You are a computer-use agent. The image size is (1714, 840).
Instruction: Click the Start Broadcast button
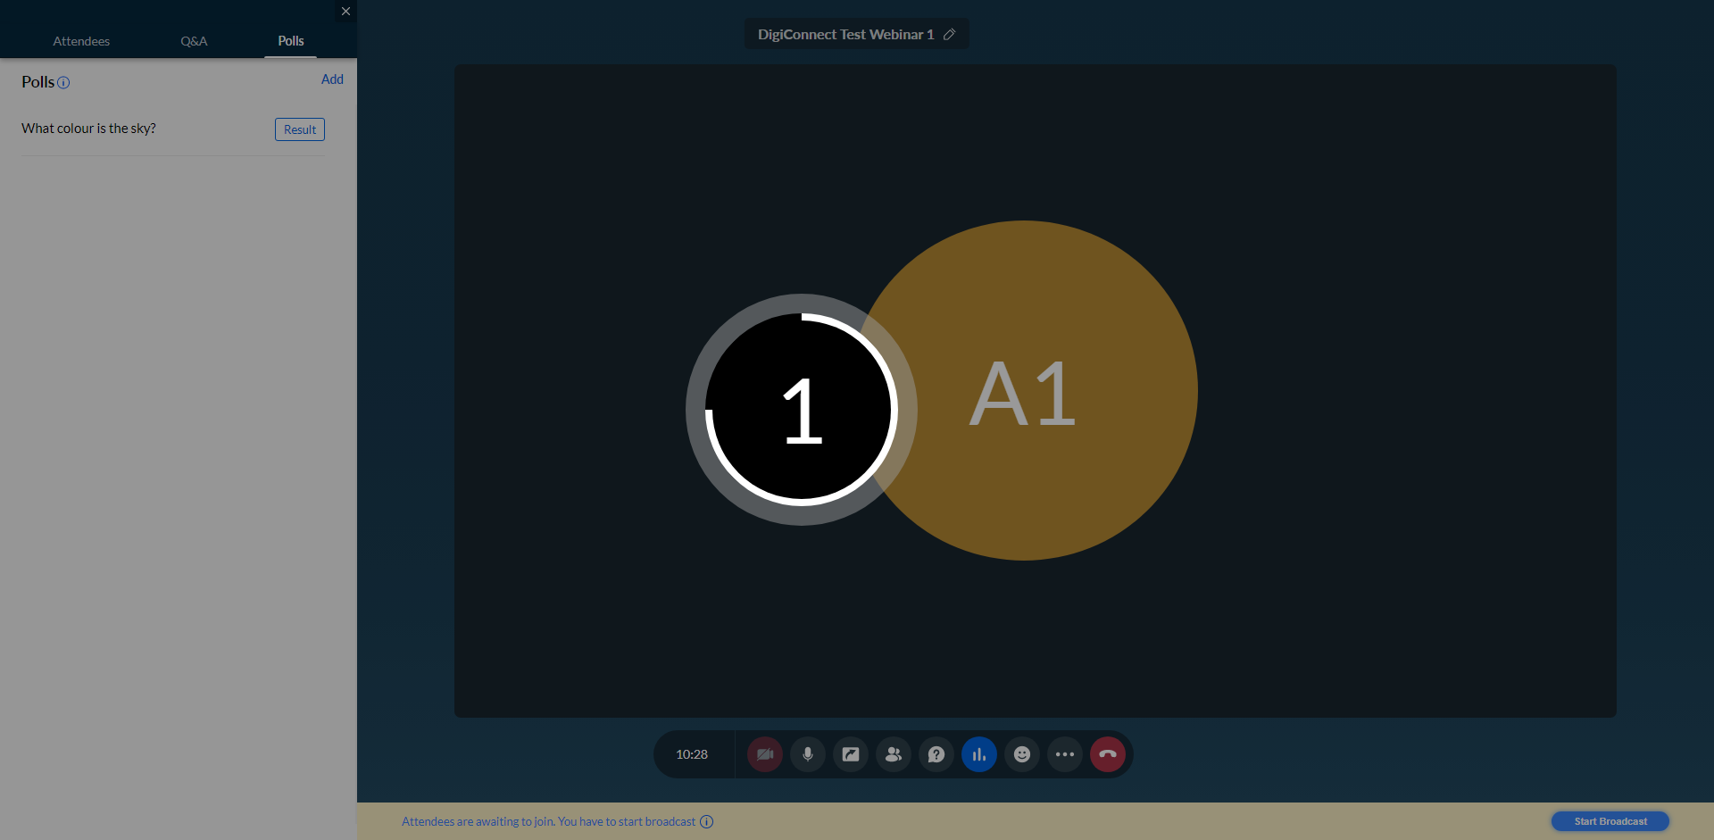click(1610, 821)
